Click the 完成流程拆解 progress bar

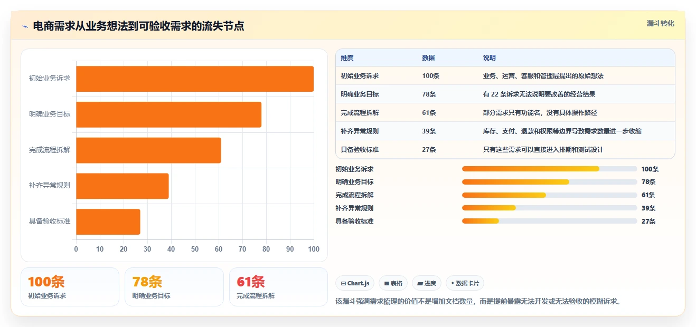click(549, 195)
